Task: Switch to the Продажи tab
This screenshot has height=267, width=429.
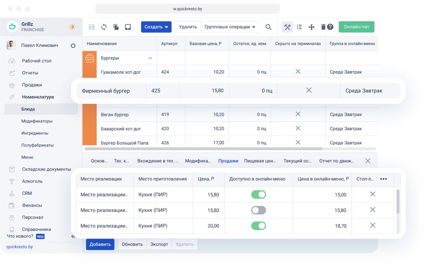Action: pos(228,160)
